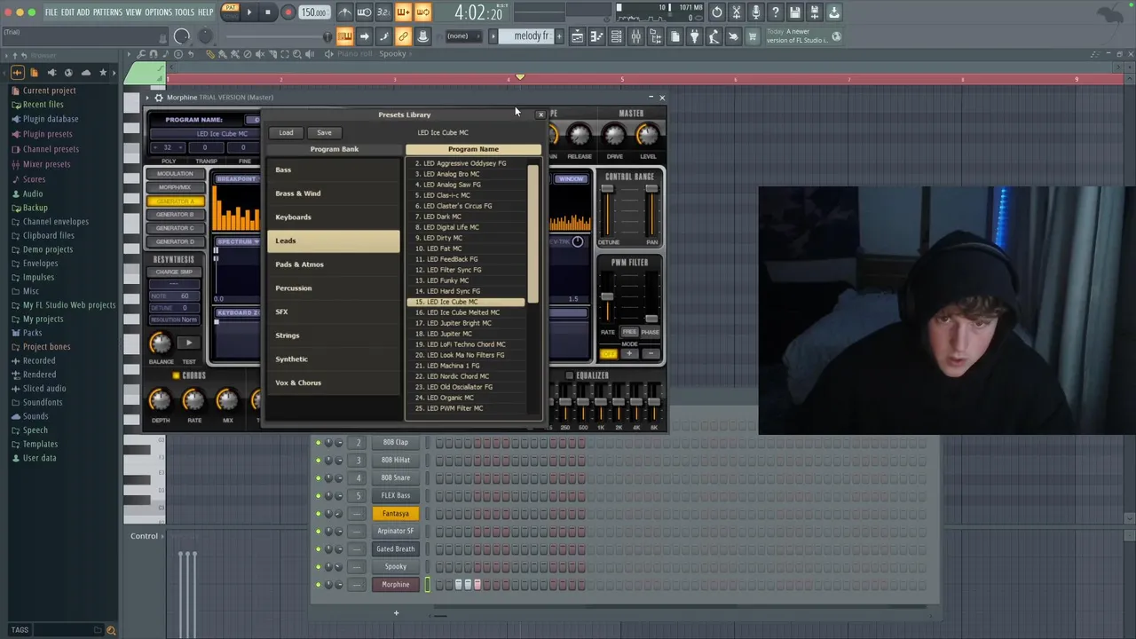The width and height of the screenshot is (1136, 639).
Task: Select the Strings program bank
Action: (334, 335)
